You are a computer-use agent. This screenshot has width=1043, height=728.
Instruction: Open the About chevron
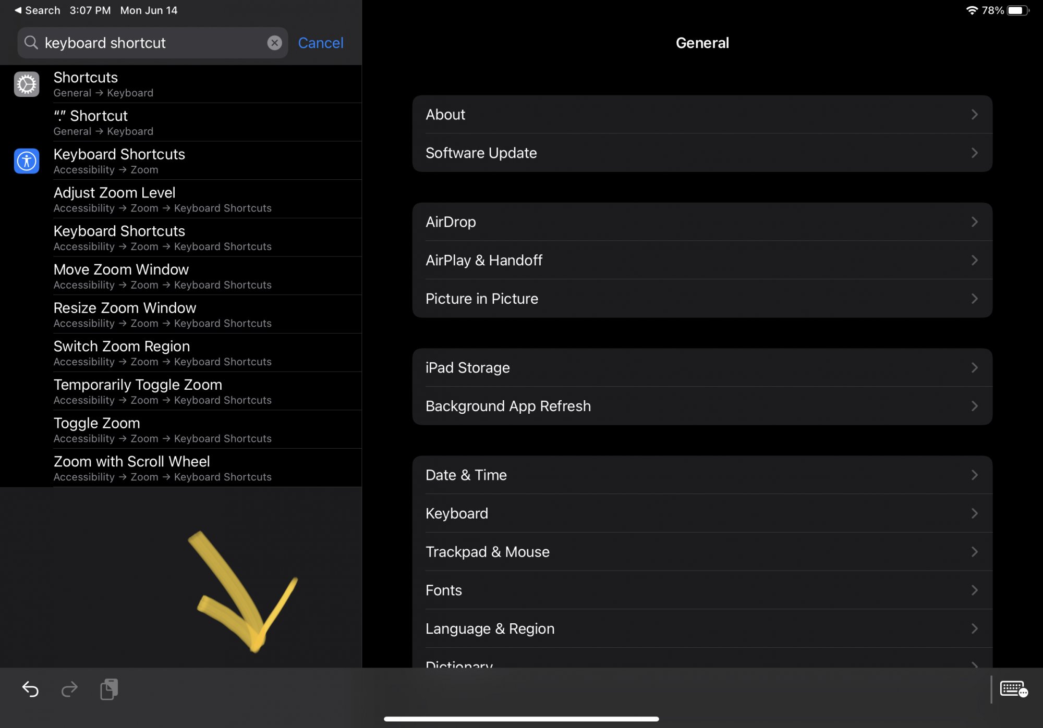click(974, 115)
